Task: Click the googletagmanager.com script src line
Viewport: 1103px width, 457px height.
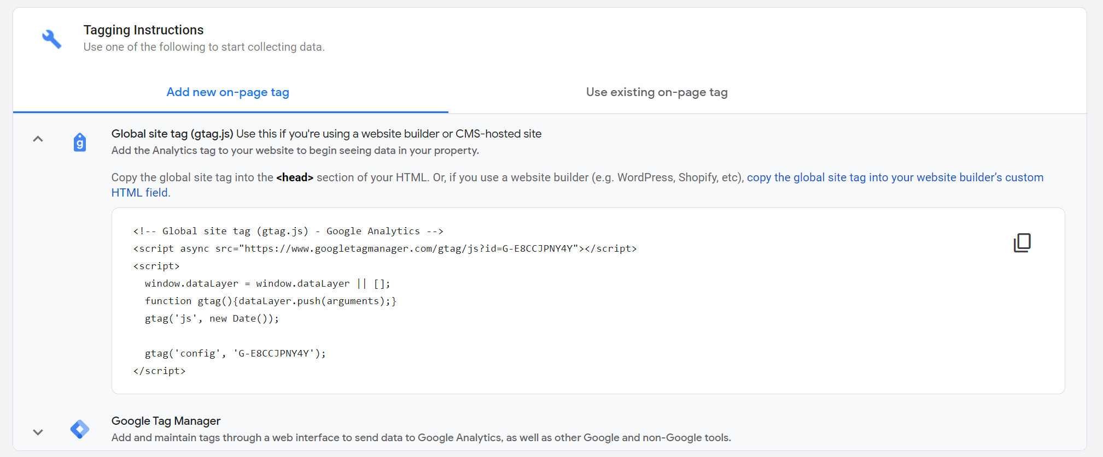Action: pyautogui.click(x=384, y=248)
